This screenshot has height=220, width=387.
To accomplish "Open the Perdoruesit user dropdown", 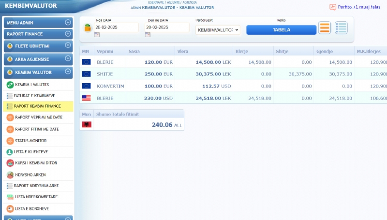I will [x=218, y=30].
